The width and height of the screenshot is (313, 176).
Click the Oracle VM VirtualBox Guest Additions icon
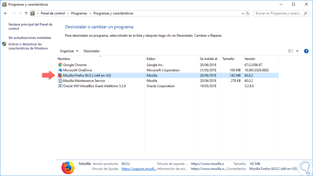coord(60,86)
